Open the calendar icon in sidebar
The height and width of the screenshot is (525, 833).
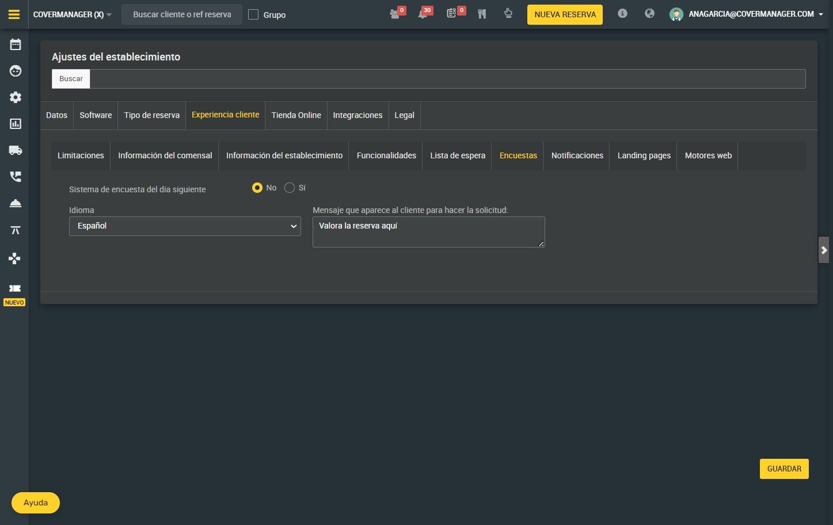(16, 44)
